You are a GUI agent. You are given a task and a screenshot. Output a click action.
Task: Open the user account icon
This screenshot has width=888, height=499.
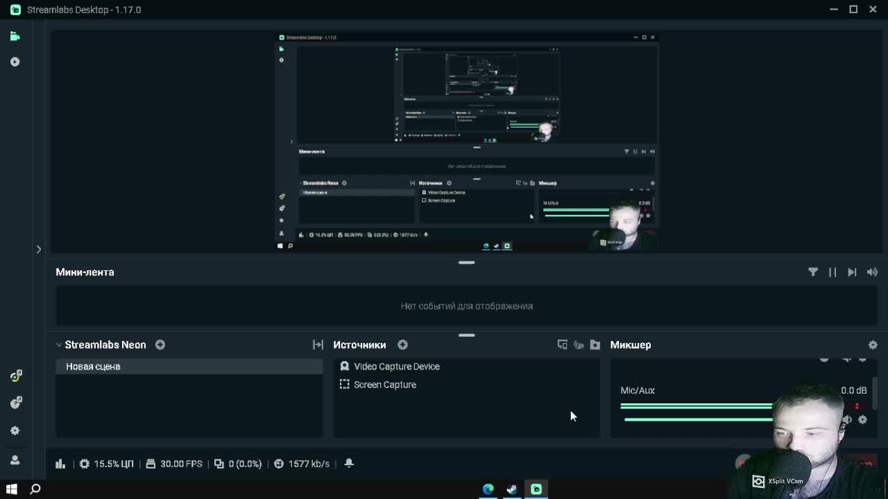(x=15, y=459)
